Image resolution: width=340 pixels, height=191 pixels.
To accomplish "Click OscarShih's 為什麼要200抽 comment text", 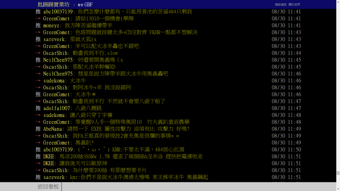I will pyautogui.click(x=110, y=170).
